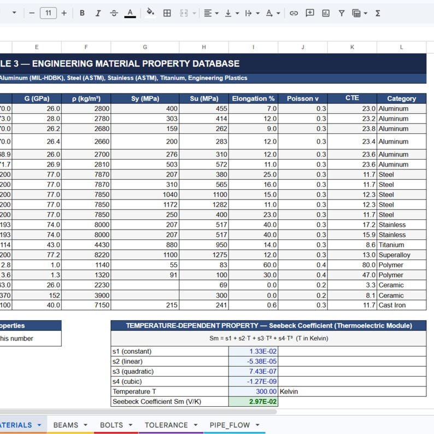Open the text color picker
This screenshot has height=434, width=434.
[x=130, y=13]
